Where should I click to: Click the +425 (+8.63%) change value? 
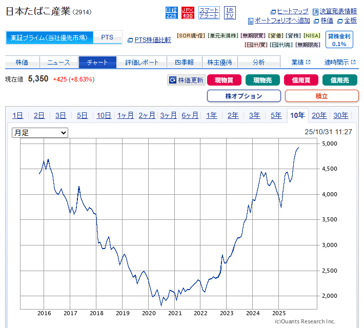pos(74,79)
